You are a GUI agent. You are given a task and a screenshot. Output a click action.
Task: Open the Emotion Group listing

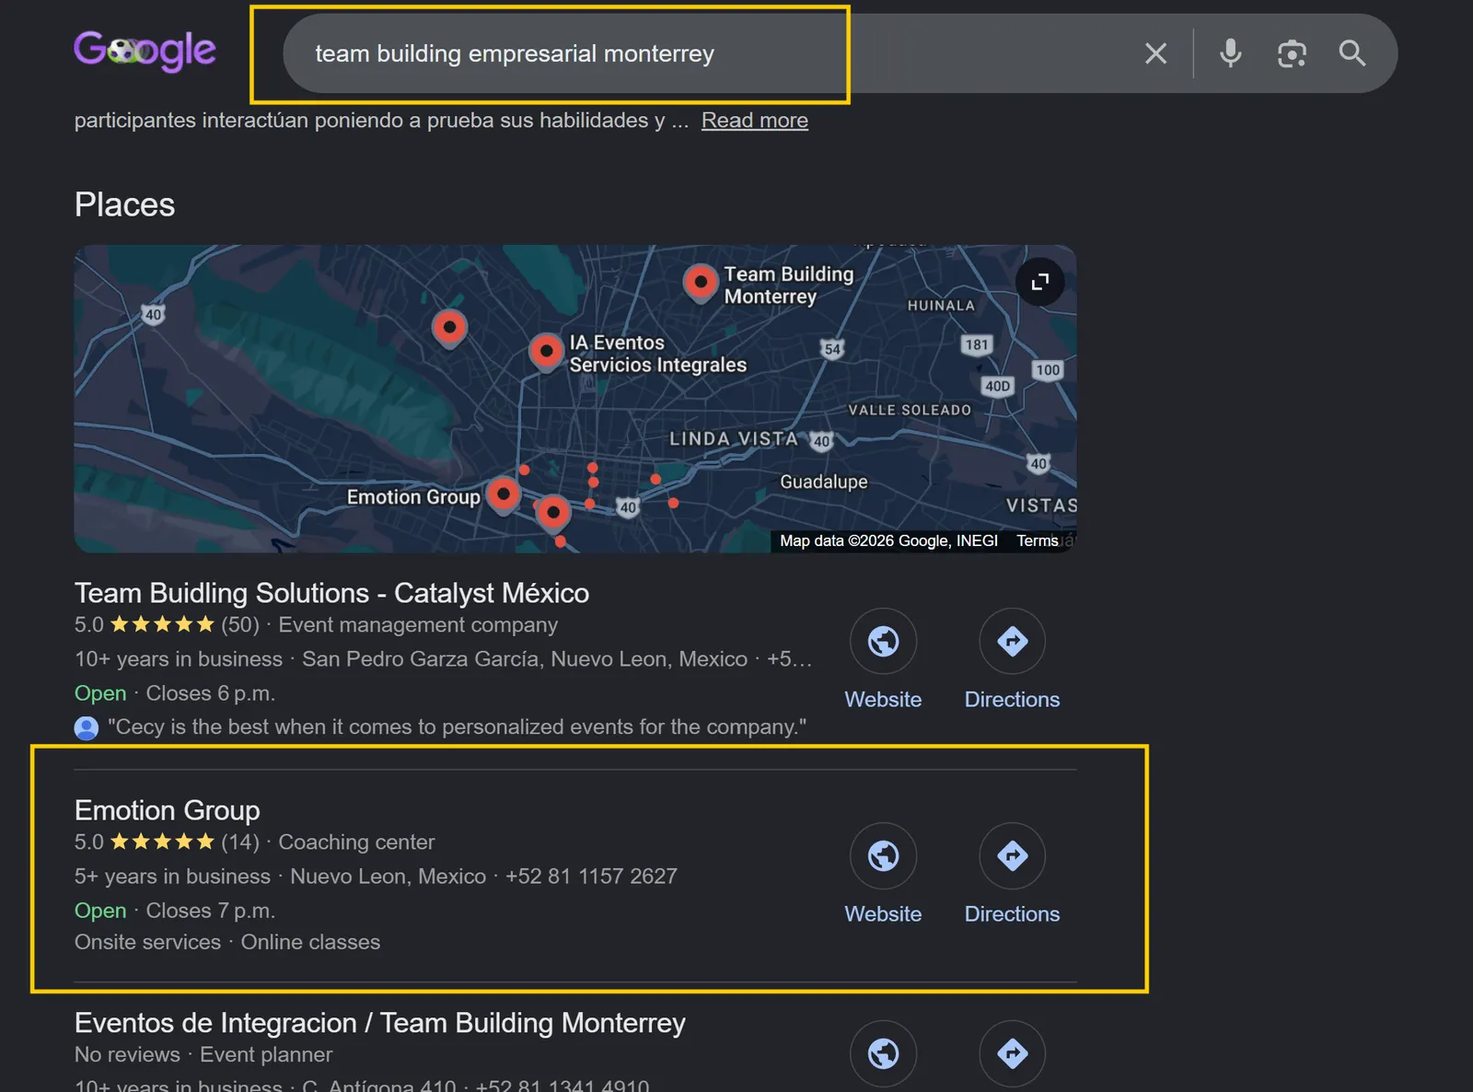[x=168, y=810]
